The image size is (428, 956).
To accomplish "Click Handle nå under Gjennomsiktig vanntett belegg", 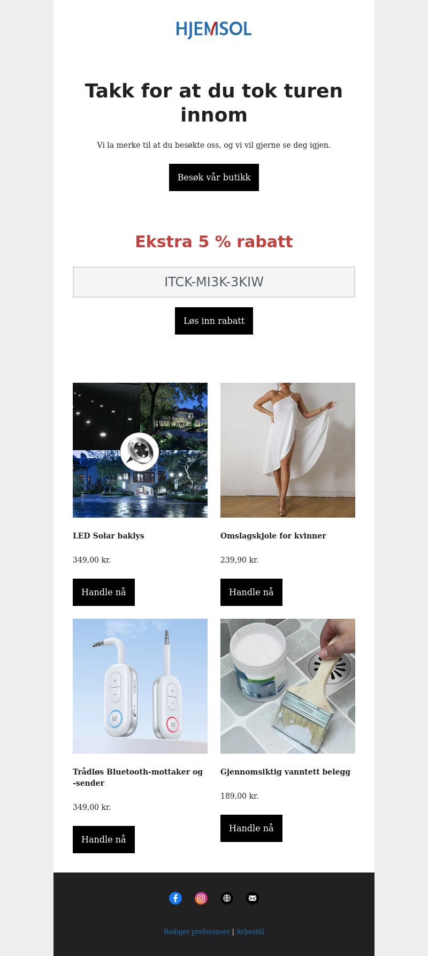I will click(251, 828).
